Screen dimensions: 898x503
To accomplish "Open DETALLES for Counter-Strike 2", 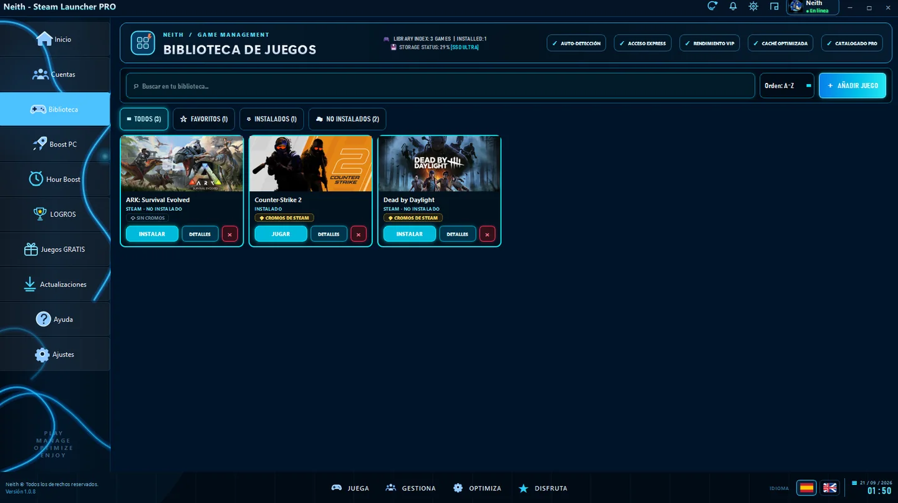I will click(329, 234).
